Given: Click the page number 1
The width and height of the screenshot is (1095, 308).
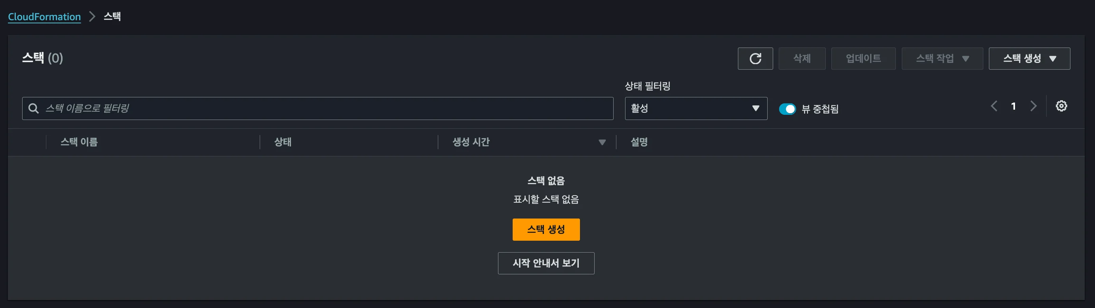Looking at the screenshot, I should 1014,106.
